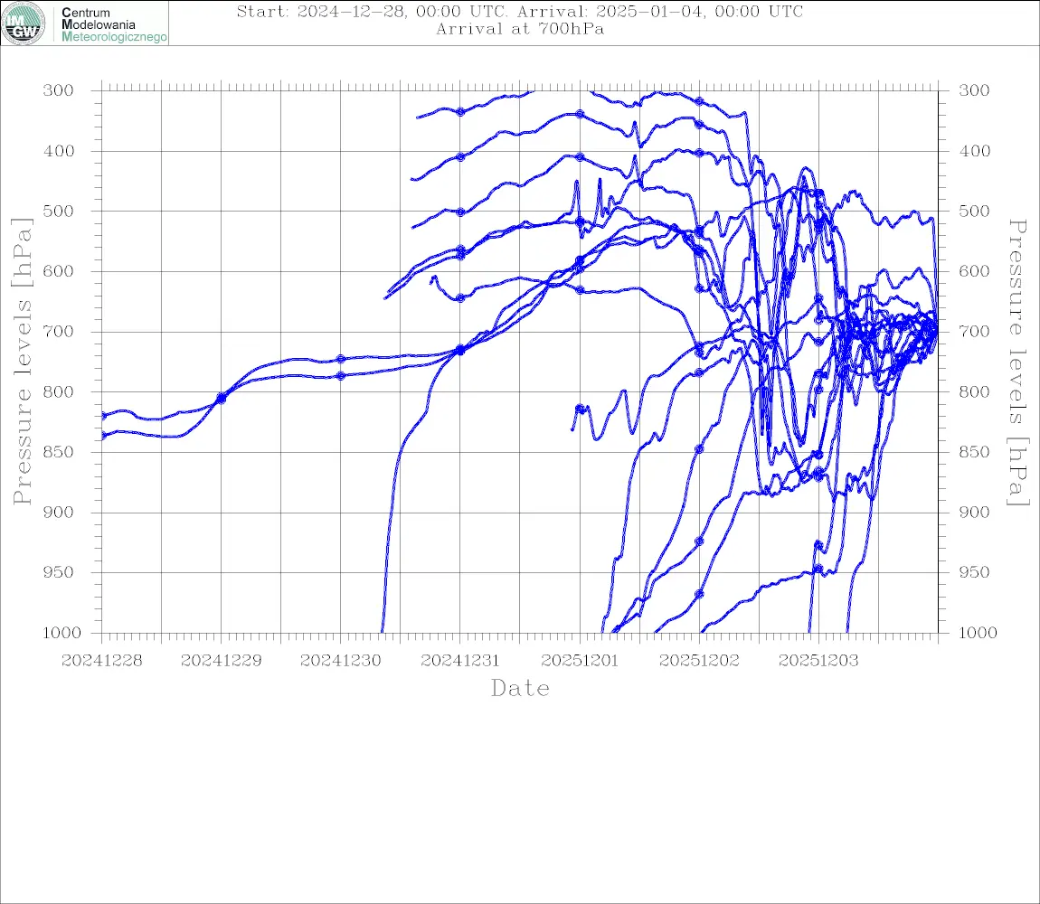Click the Centrum Modelowania Meteorologicznego logo text
This screenshot has height=904, width=1040.
coord(113,24)
